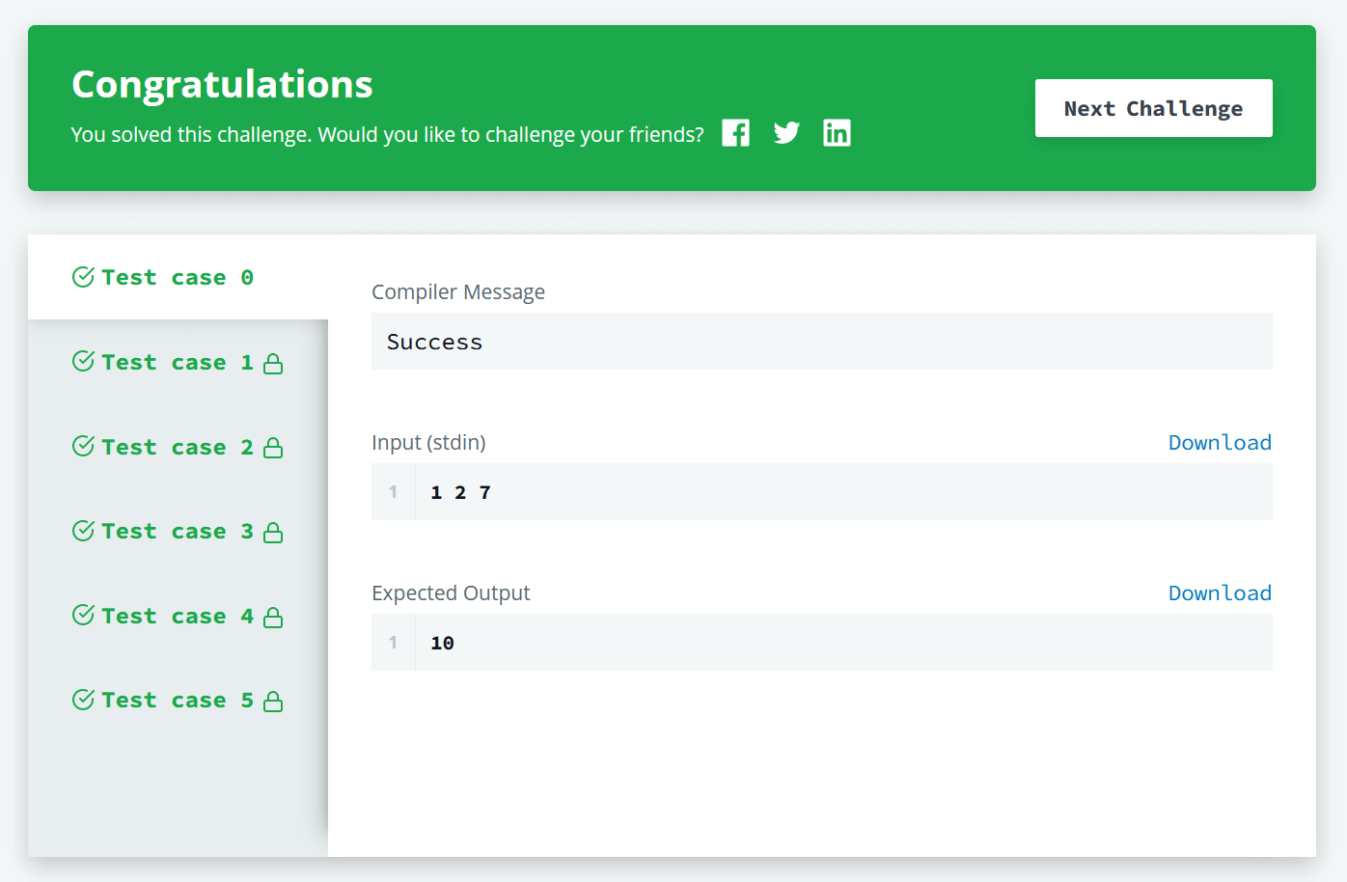Viewport: 1347px width, 882px height.
Task: Click the Success compiler message box
Action: coord(821,341)
